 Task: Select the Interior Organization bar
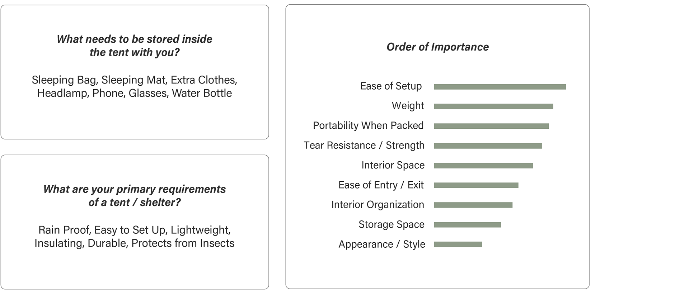click(473, 205)
